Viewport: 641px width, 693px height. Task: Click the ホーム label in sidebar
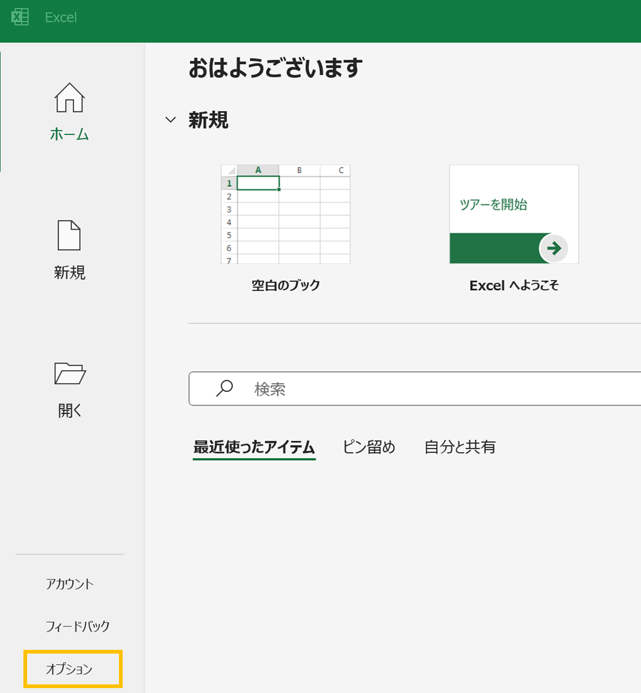(70, 134)
